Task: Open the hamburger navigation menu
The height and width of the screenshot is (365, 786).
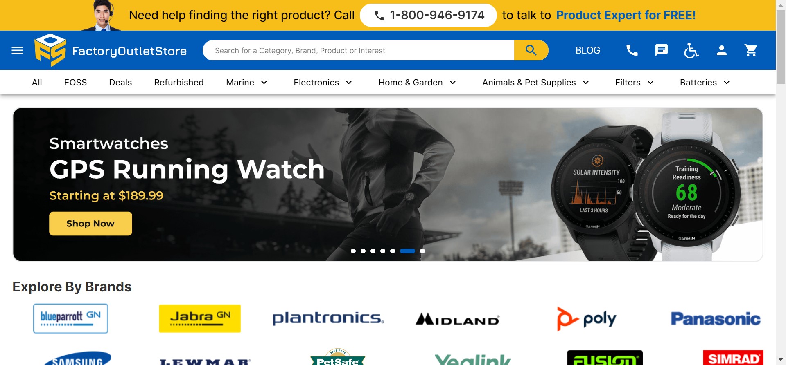Action: click(17, 50)
